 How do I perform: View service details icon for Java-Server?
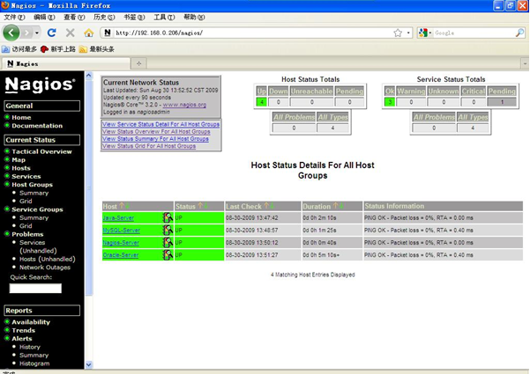tap(168, 217)
